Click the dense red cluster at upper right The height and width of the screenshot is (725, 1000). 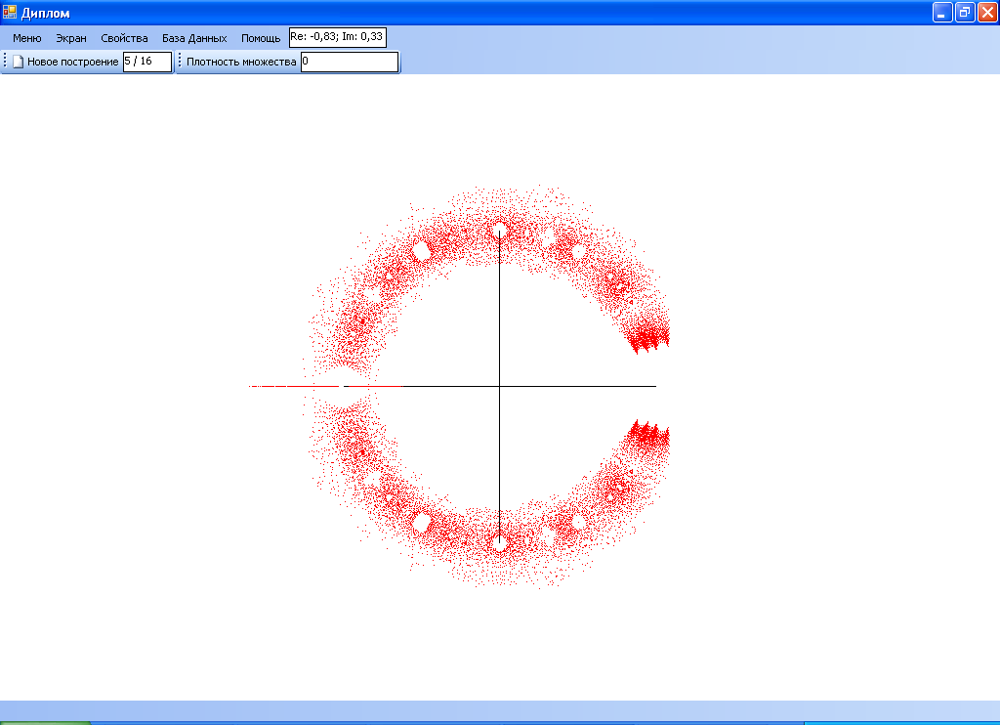tap(646, 338)
